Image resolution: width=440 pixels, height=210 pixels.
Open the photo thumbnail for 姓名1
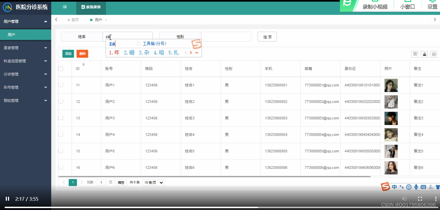pyautogui.click(x=391, y=85)
